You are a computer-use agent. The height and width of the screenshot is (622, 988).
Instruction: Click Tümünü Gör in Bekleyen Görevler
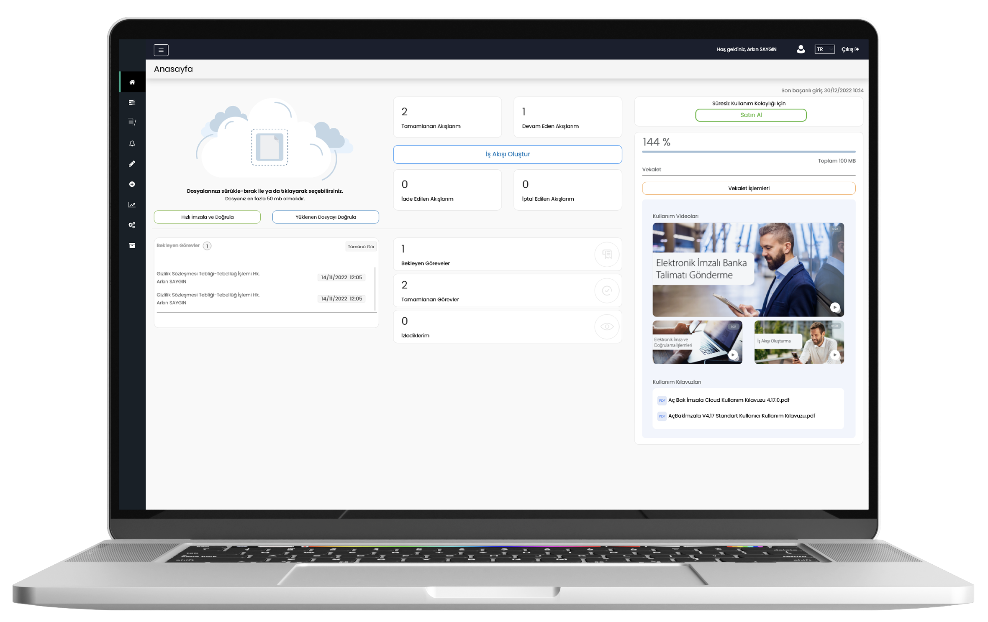point(361,247)
